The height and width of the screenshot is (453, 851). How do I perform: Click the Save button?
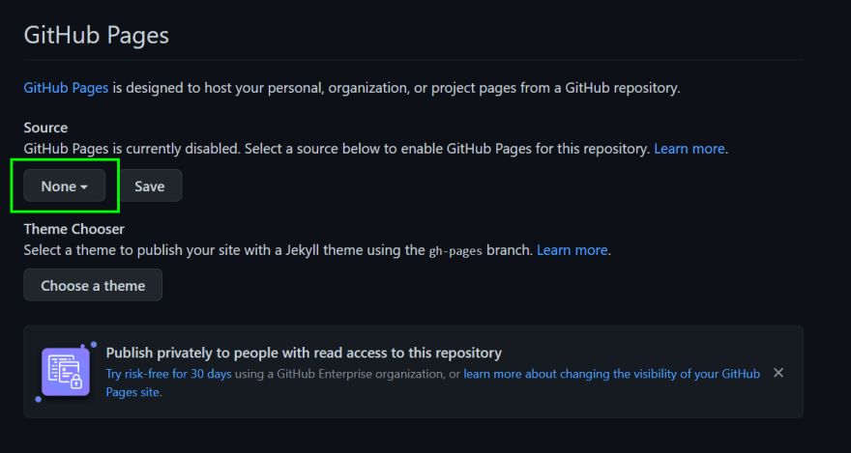(x=150, y=185)
